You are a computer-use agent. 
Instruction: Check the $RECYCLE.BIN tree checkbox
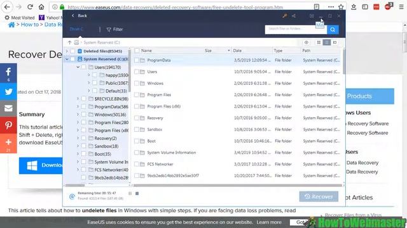point(83,99)
